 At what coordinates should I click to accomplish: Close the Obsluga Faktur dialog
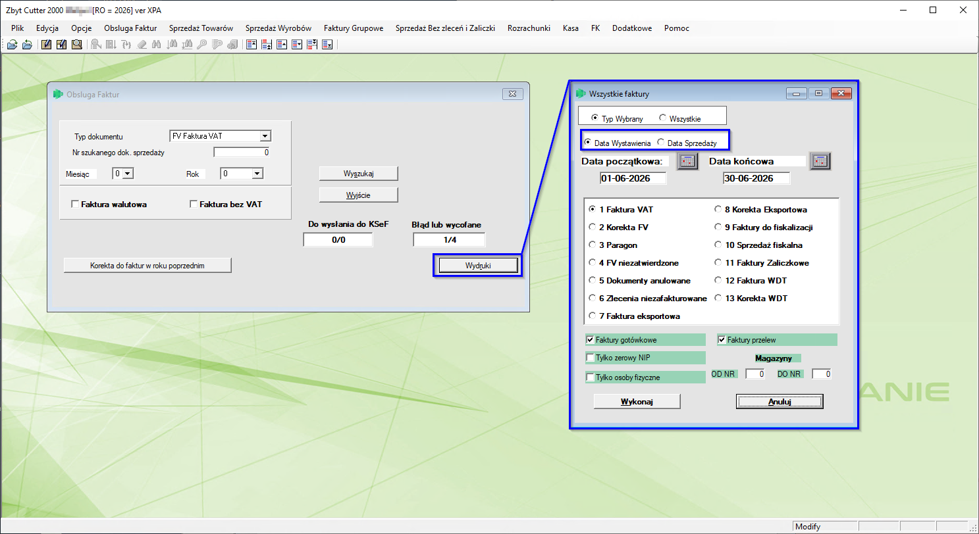pos(512,93)
